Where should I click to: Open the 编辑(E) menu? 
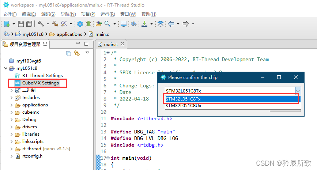[29, 14]
